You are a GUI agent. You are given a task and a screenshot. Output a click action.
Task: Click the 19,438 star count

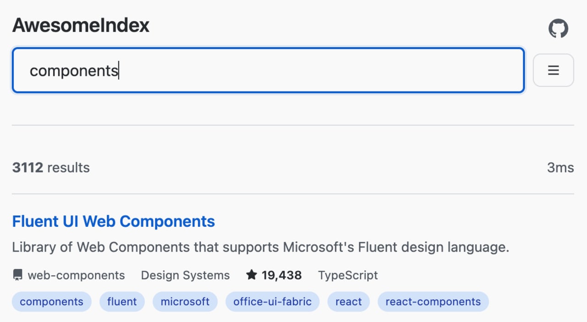coord(282,275)
